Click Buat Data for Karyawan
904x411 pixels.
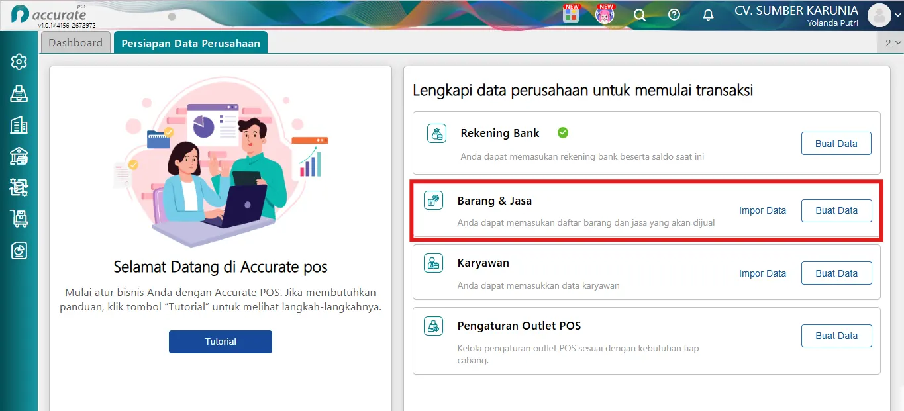(836, 273)
